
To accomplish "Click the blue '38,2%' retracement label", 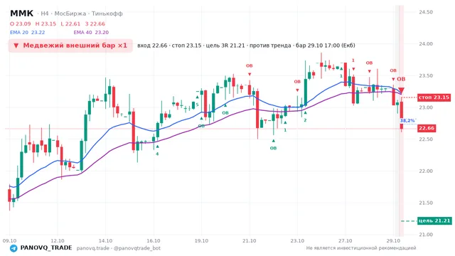I will pos(407,120).
